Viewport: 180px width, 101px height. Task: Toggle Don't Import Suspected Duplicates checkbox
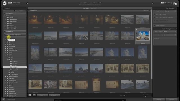coord(155,17)
